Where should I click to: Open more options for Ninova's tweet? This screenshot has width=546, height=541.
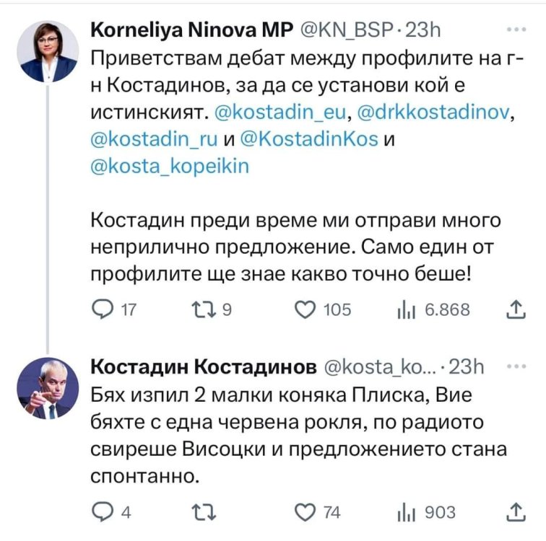tap(516, 30)
